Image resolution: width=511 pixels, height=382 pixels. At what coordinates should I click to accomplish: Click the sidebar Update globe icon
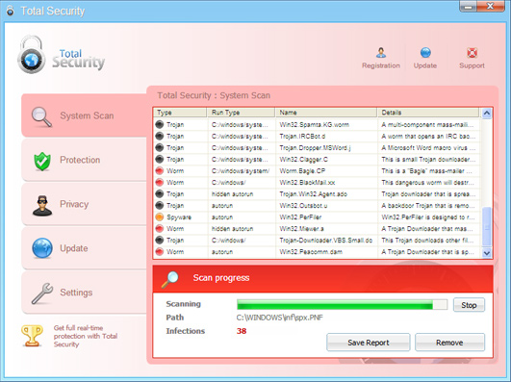click(x=42, y=248)
